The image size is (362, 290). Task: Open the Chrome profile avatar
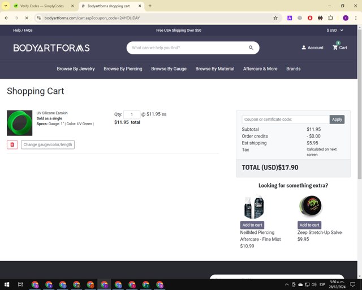pyautogui.click(x=346, y=18)
